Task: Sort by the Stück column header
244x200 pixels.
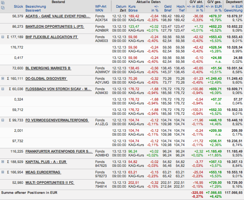Action: click(19, 7)
